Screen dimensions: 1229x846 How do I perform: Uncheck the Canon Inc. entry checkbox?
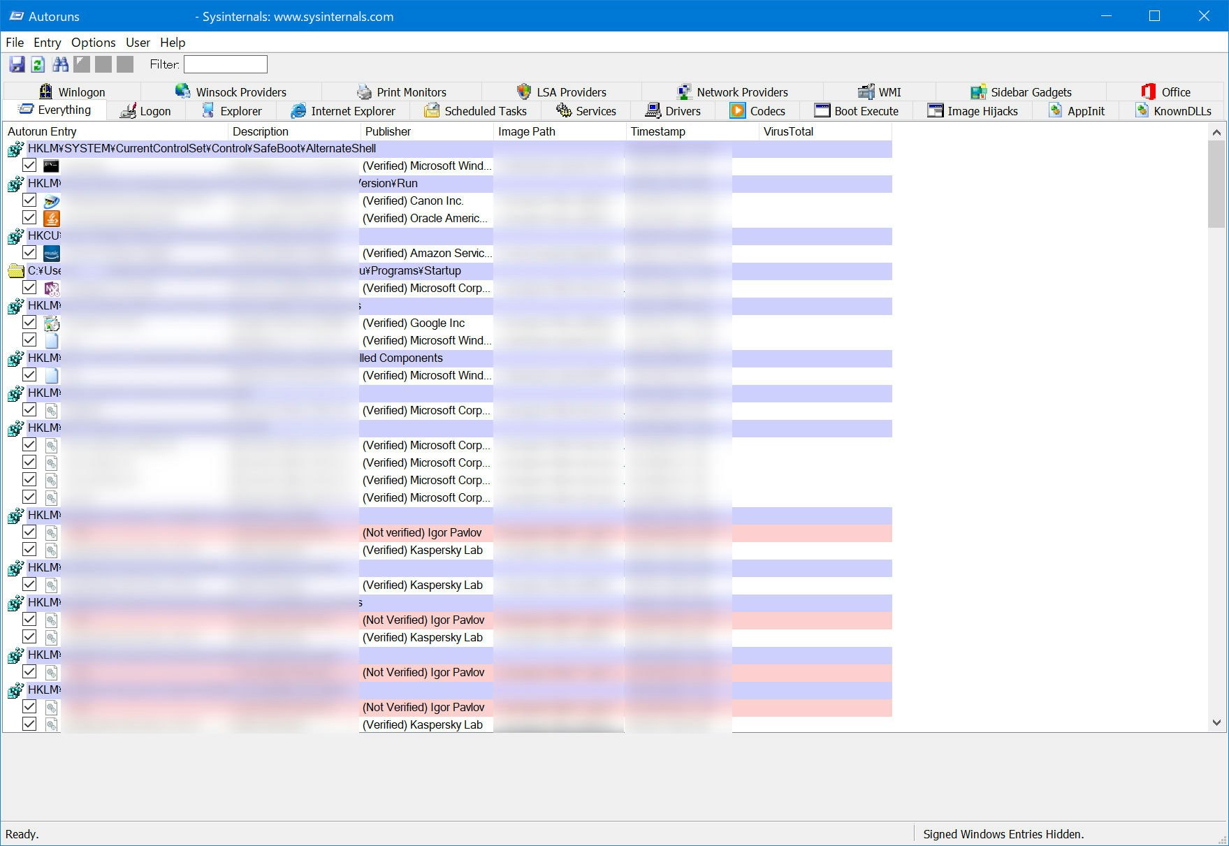click(x=29, y=200)
